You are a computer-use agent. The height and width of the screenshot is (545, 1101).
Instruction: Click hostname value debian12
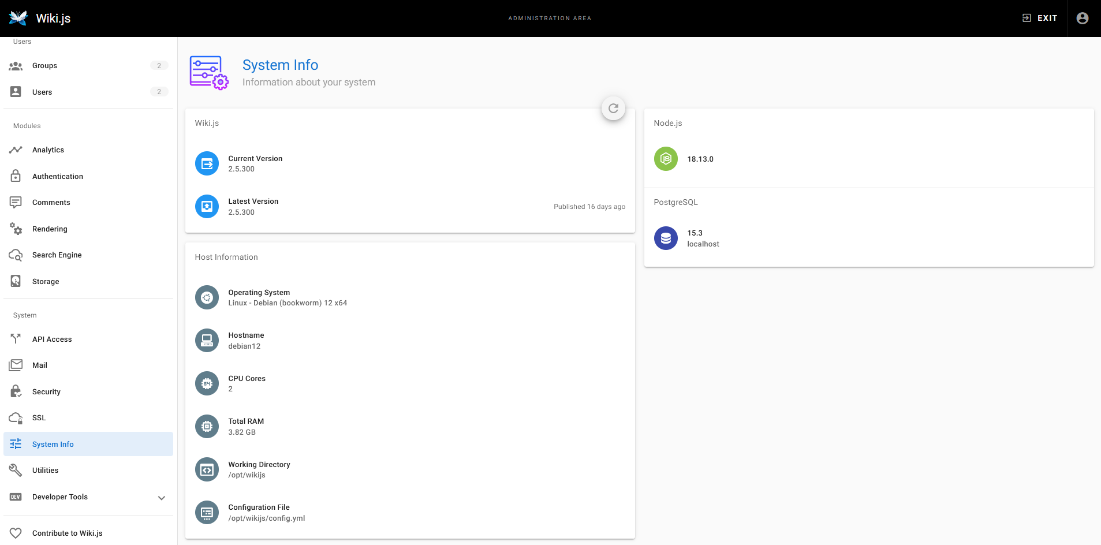[244, 346]
